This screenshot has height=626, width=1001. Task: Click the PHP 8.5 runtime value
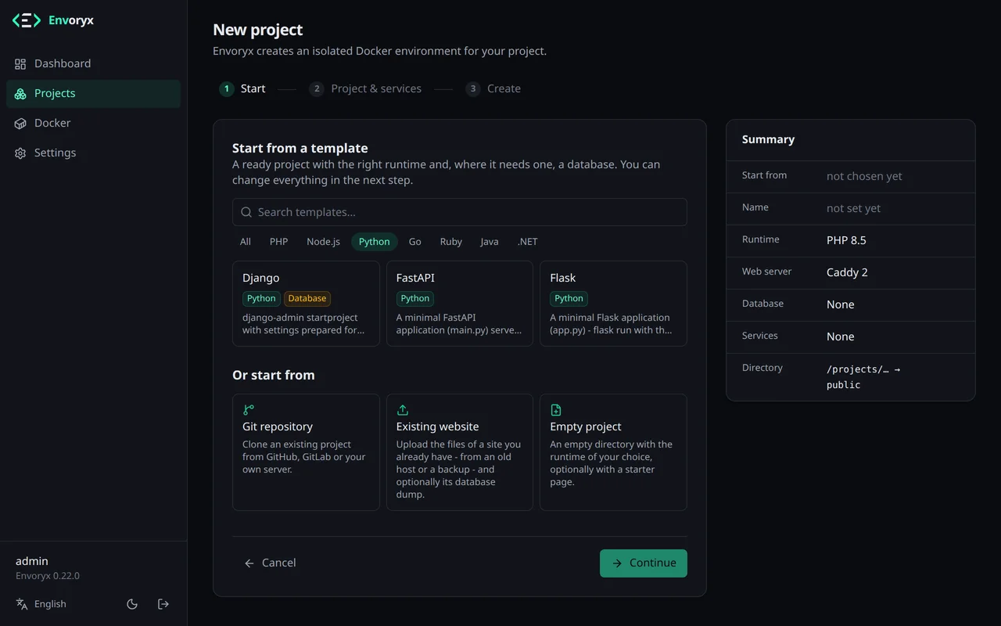(846, 240)
